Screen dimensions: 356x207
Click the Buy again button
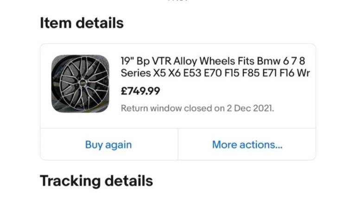pyautogui.click(x=108, y=144)
